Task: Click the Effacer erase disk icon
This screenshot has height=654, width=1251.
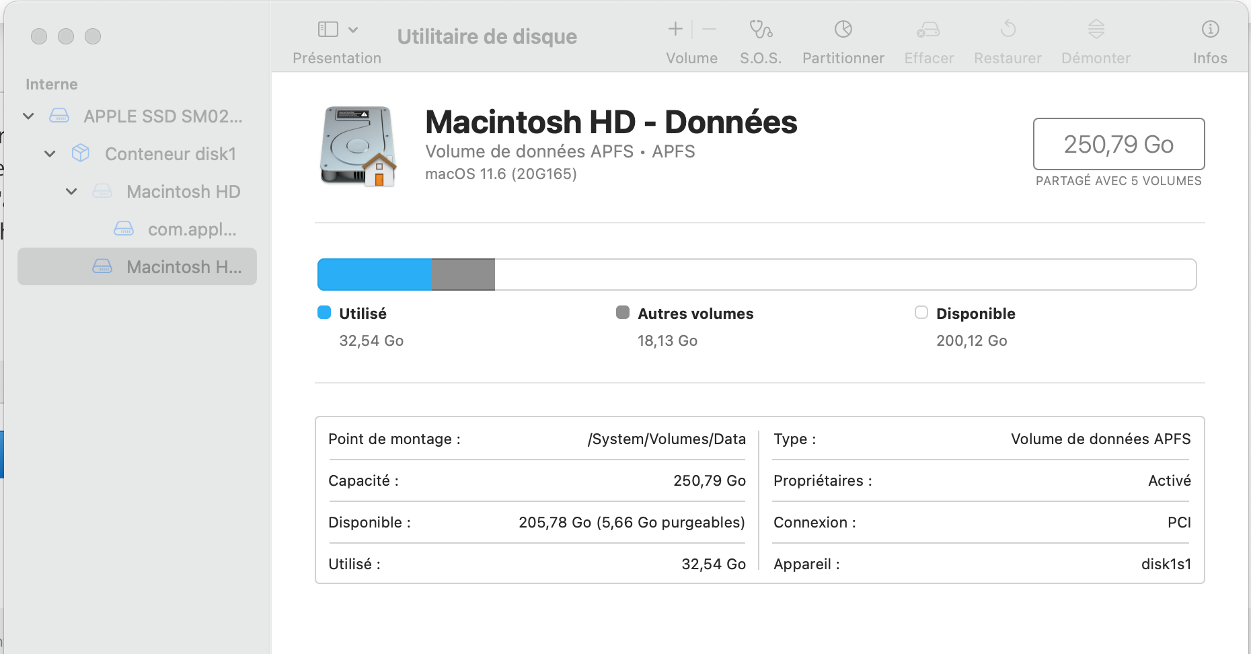Action: click(x=928, y=30)
